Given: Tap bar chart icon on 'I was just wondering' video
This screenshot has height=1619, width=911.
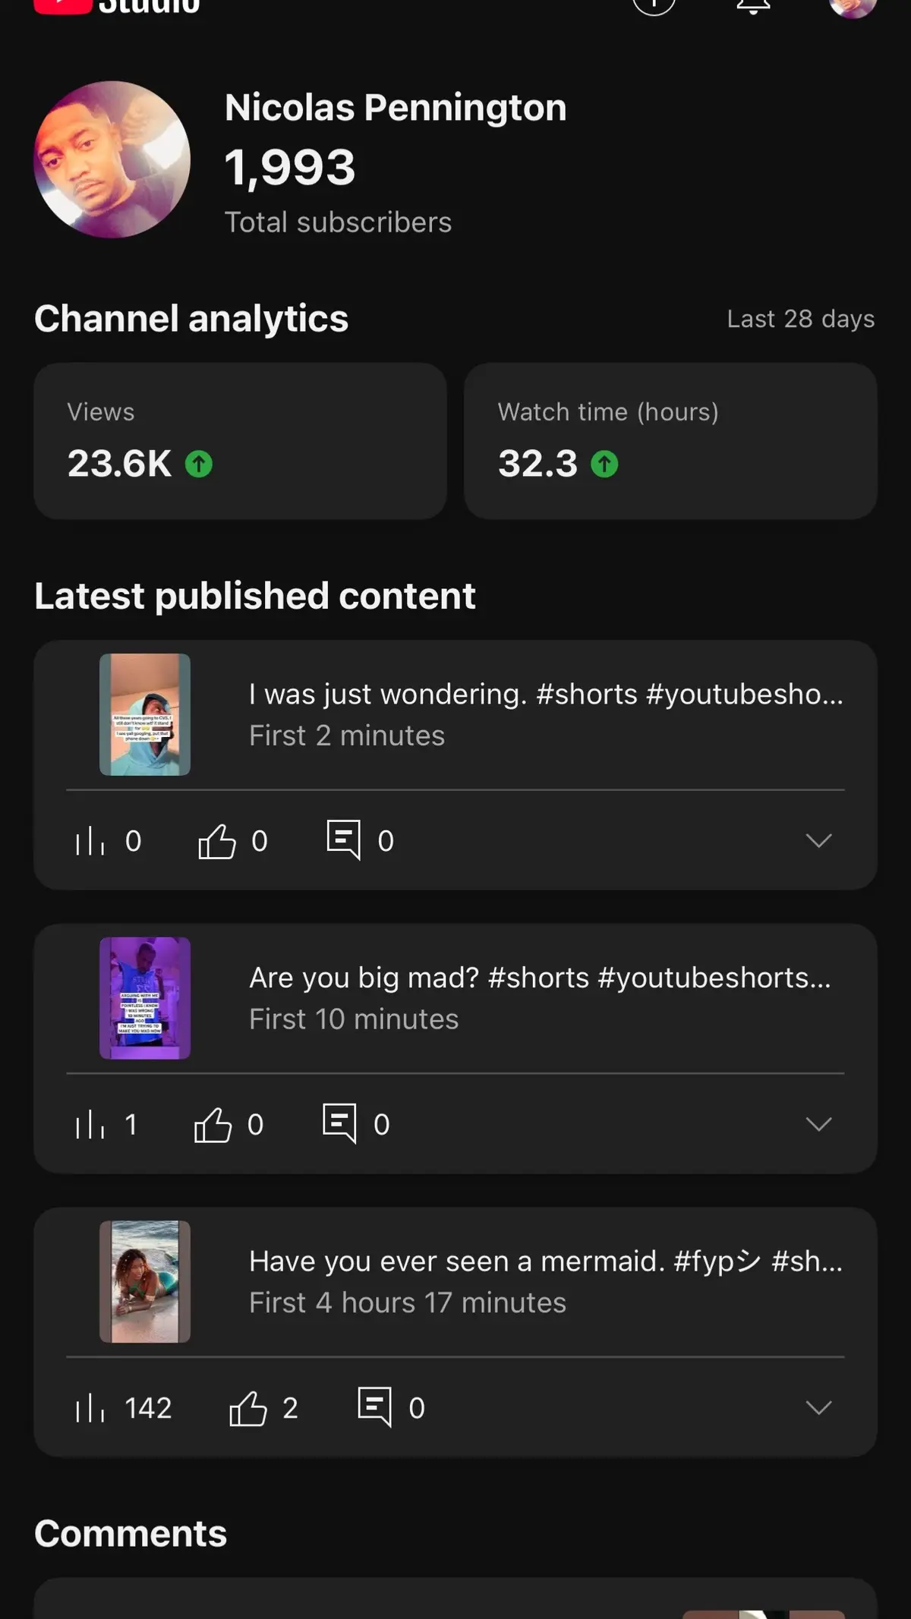Looking at the screenshot, I should click(90, 841).
